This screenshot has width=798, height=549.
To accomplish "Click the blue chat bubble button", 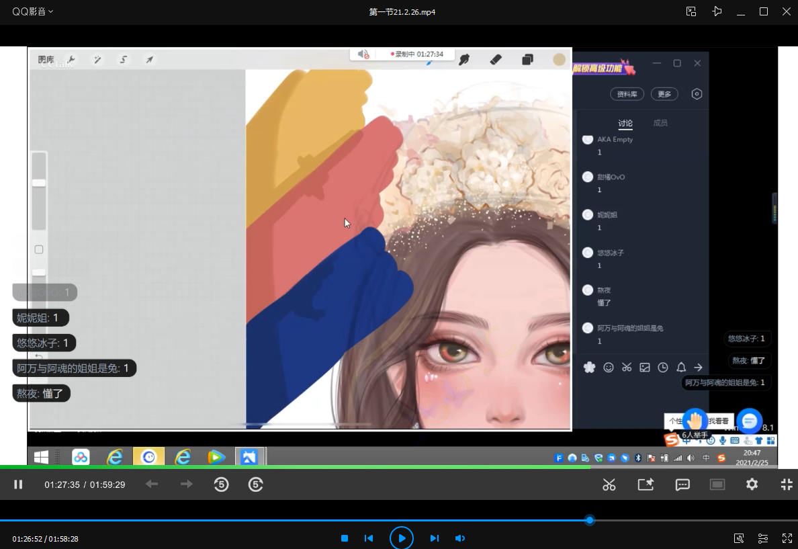I will coord(749,421).
